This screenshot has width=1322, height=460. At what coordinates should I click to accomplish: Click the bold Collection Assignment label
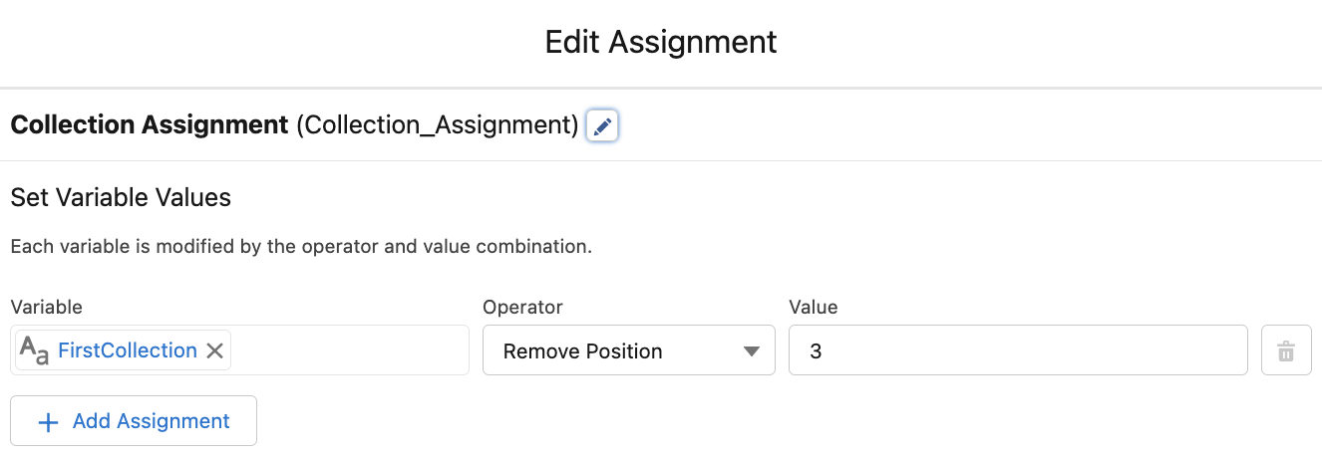coord(149,125)
